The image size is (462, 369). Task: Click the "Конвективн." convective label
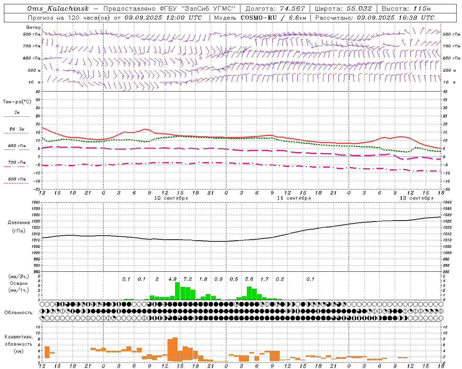[18, 337]
